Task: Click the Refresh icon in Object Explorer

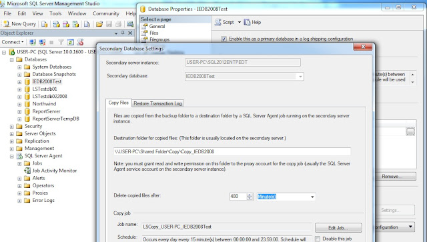Action: tap(71, 42)
